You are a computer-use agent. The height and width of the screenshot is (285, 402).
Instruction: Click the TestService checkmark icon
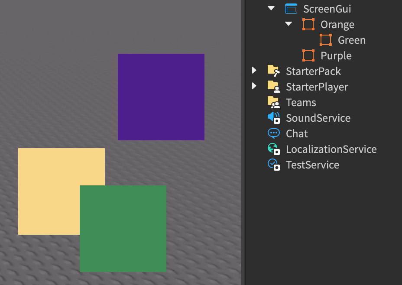[x=273, y=165]
